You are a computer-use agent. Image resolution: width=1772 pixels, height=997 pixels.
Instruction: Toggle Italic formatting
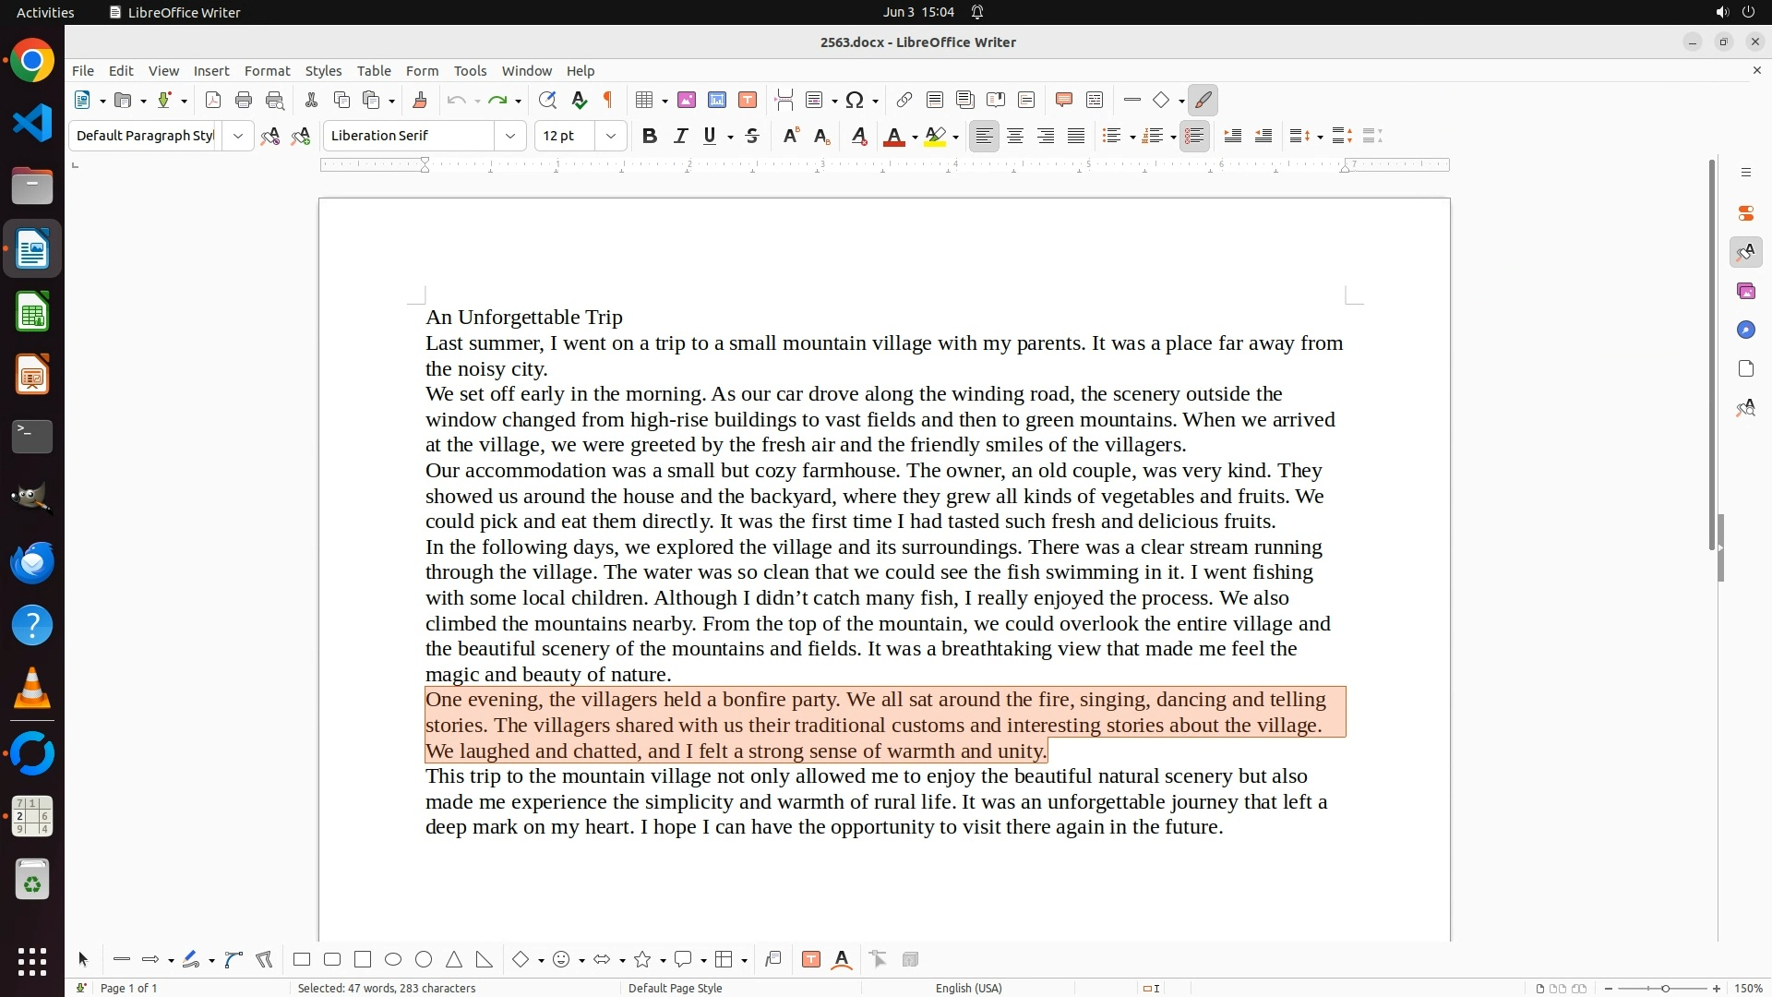tap(680, 136)
